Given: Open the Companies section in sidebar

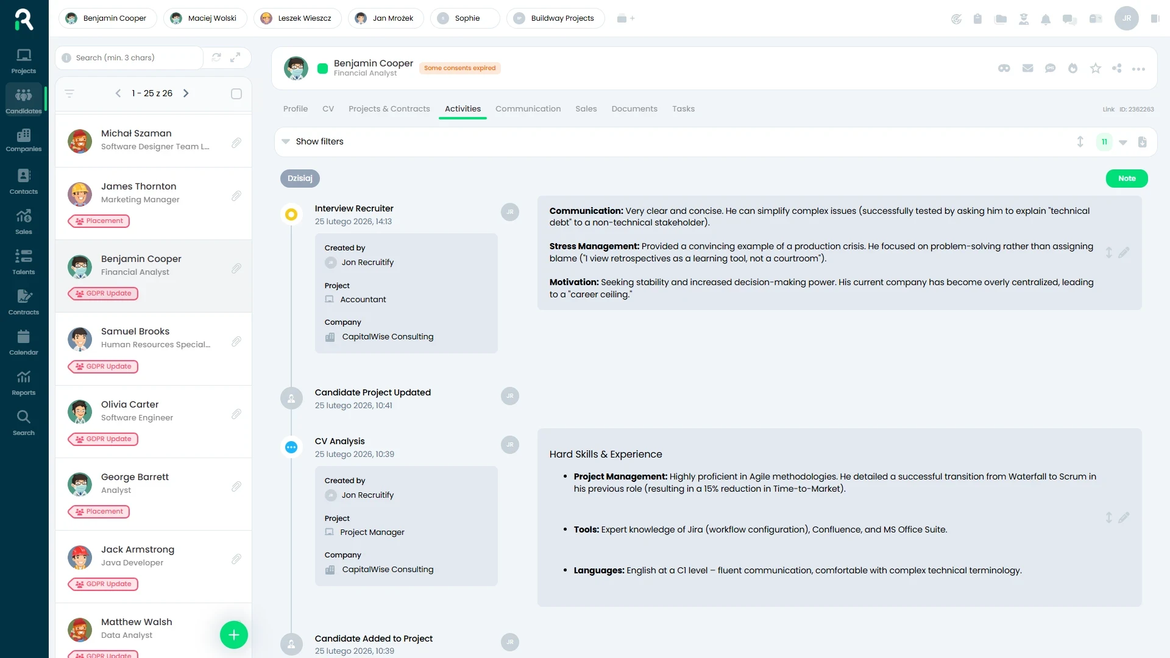Looking at the screenshot, I should (x=23, y=140).
